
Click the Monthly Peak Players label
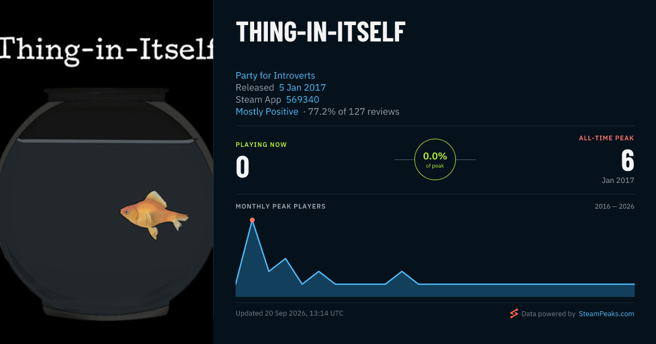coord(280,206)
